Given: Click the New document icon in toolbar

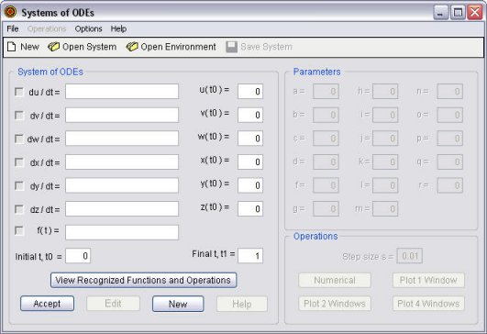Looking at the screenshot, I should [12, 47].
